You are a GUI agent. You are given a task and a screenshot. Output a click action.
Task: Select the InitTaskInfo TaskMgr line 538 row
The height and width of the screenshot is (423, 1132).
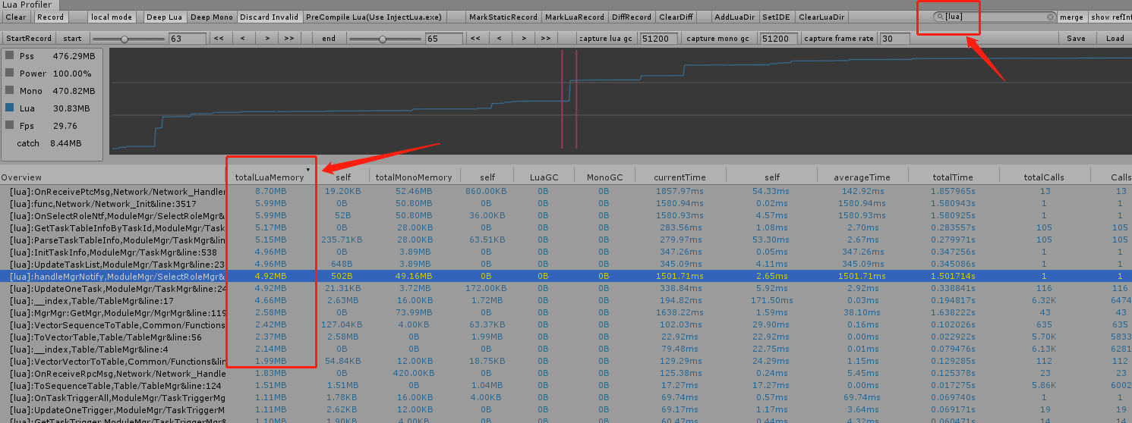coord(566,252)
